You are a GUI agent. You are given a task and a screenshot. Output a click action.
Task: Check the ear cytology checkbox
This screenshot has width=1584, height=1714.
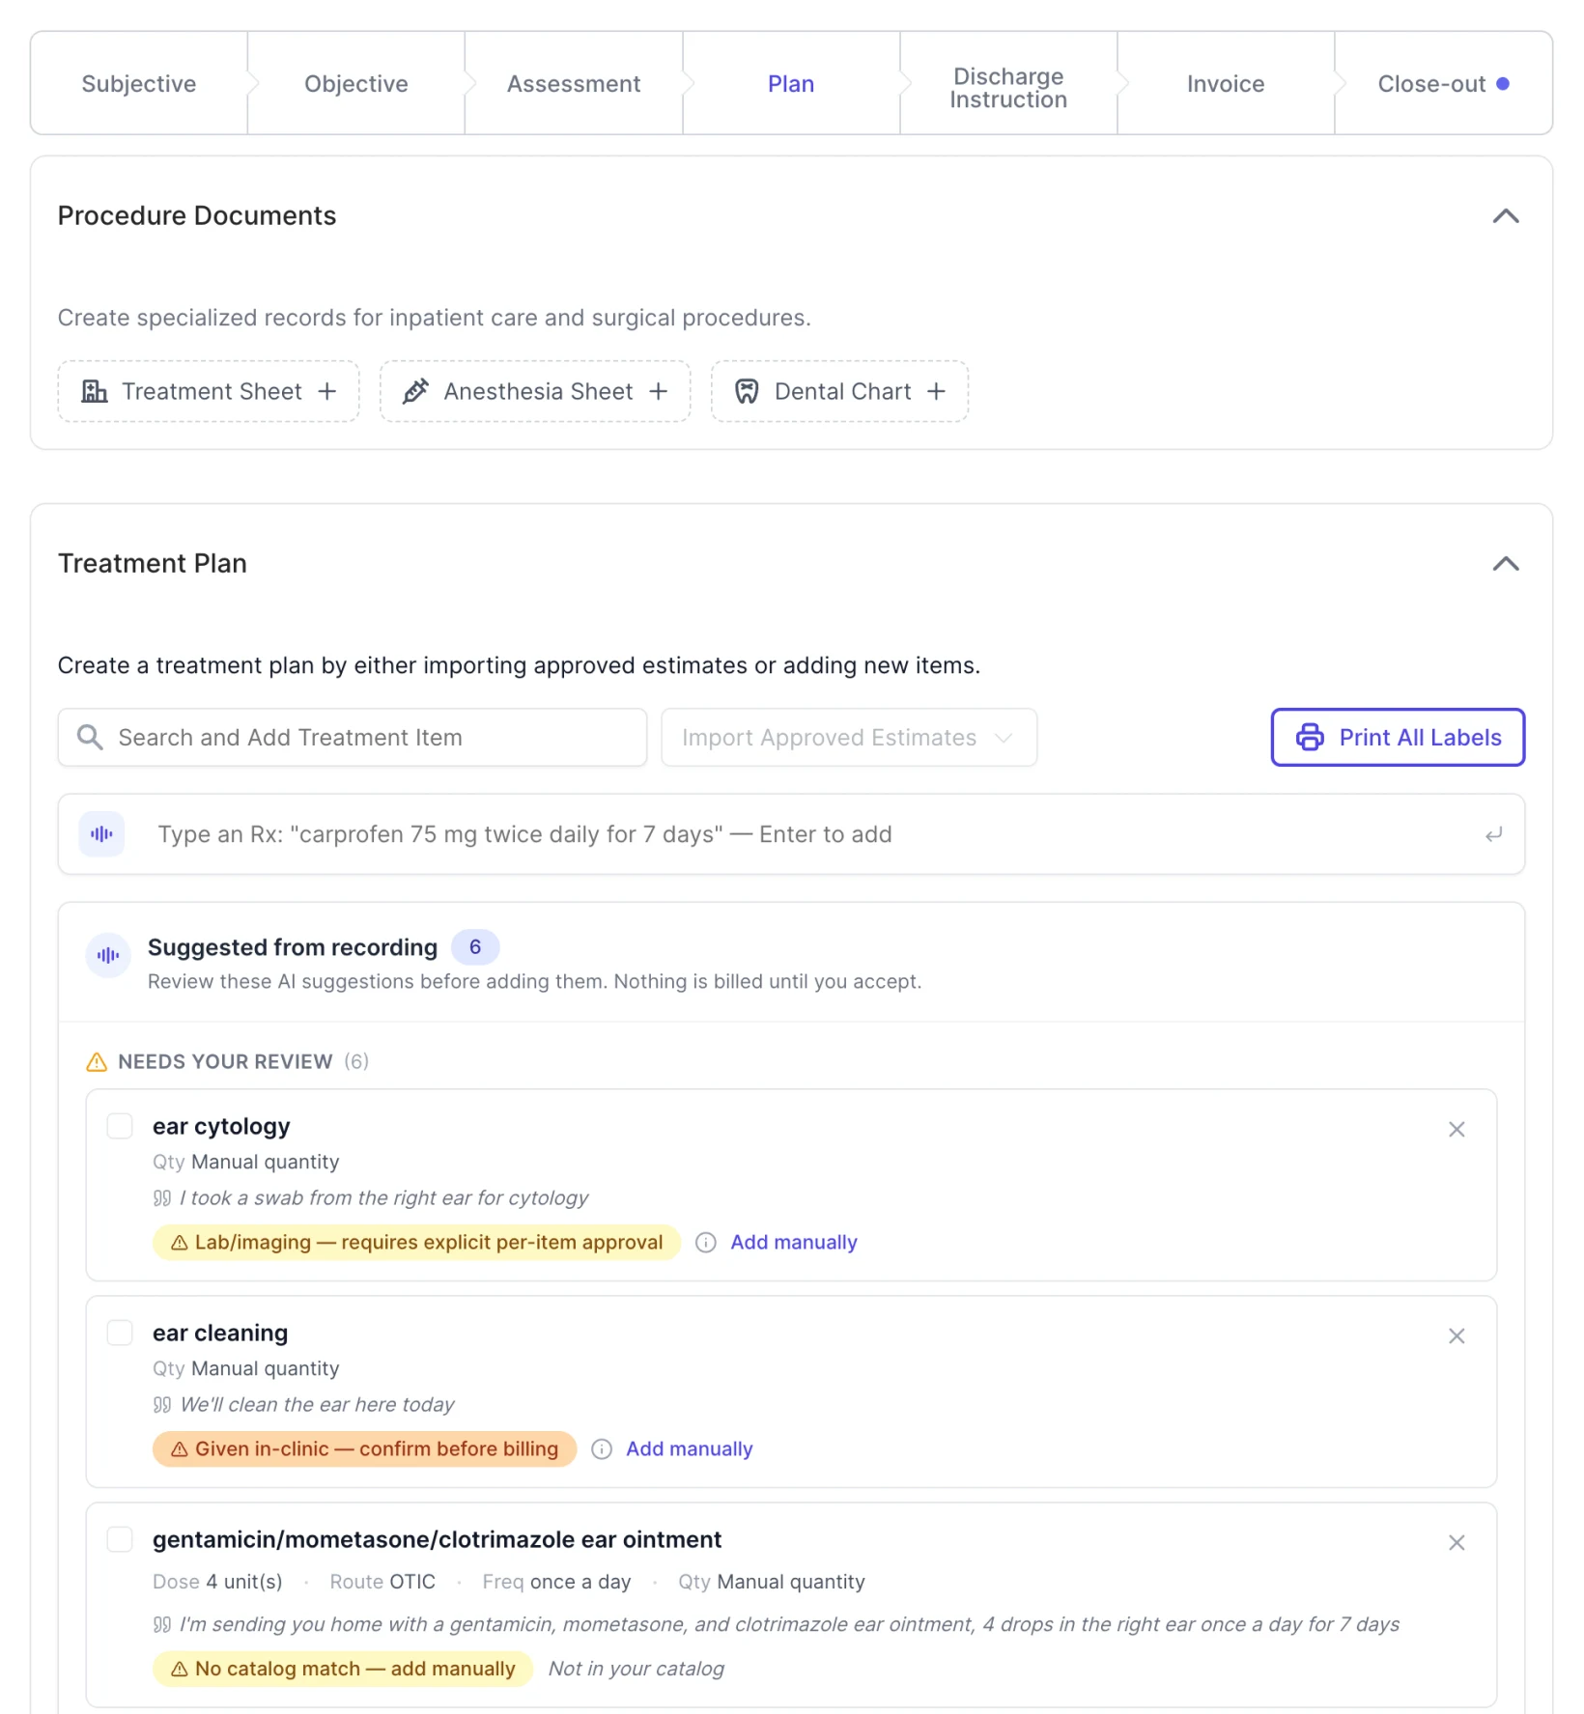(120, 1126)
